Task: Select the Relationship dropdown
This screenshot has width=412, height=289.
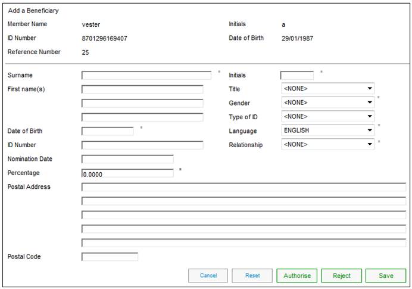Action: point(327,144)
